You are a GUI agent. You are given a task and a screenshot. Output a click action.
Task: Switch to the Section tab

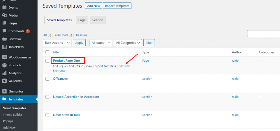(x=98, y=20)
